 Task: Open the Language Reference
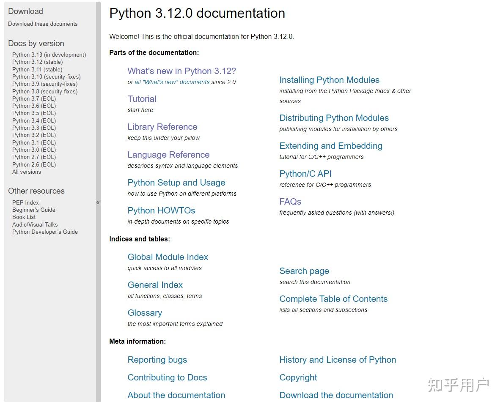[168, 155]
